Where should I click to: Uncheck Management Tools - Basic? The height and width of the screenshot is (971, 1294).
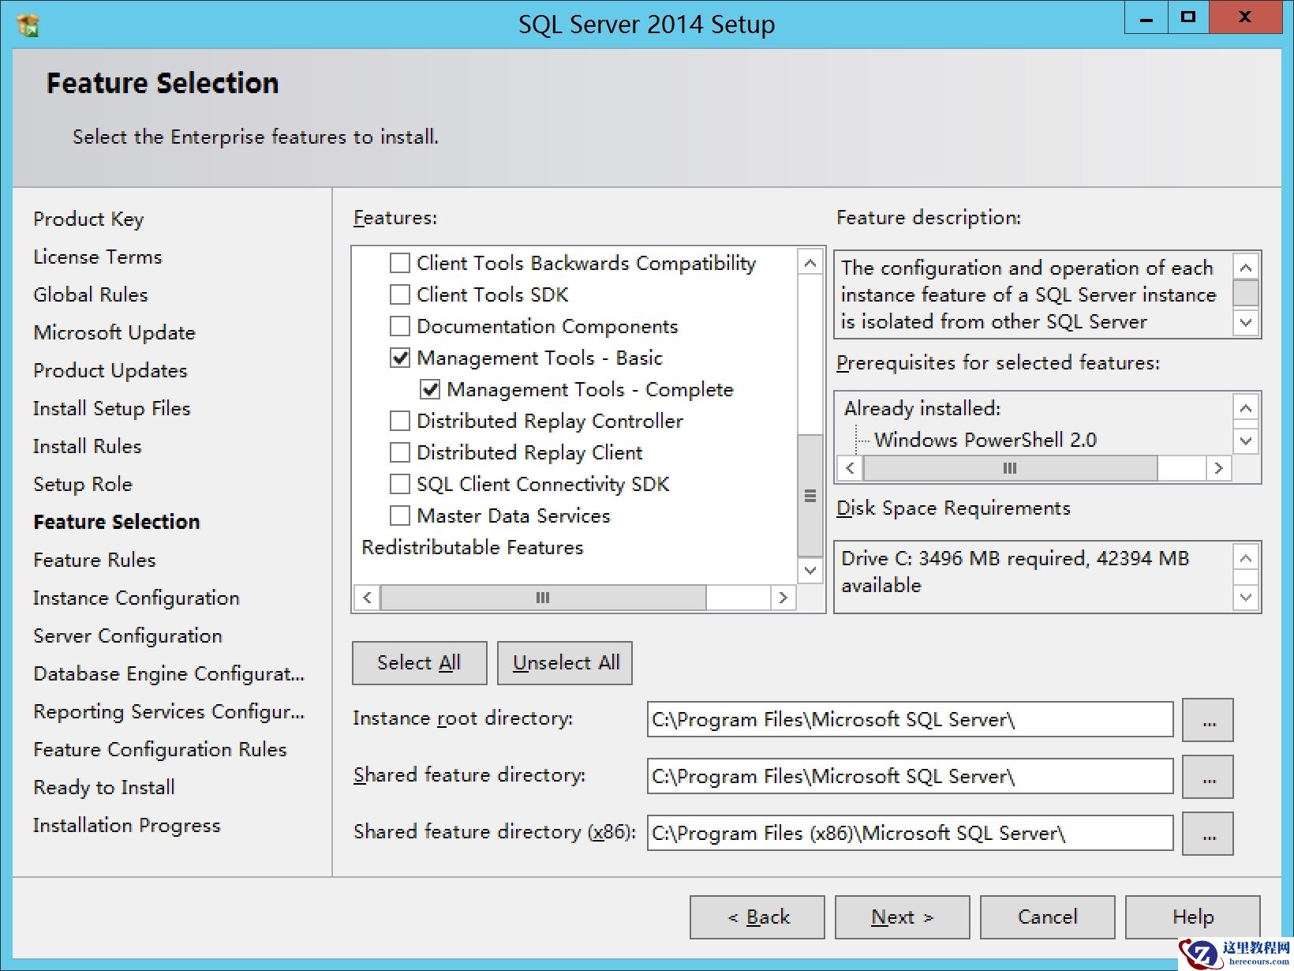point(400,358)
